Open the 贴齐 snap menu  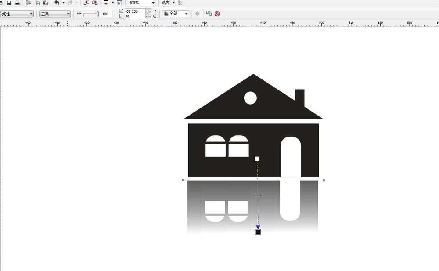[x=167, y=3]
